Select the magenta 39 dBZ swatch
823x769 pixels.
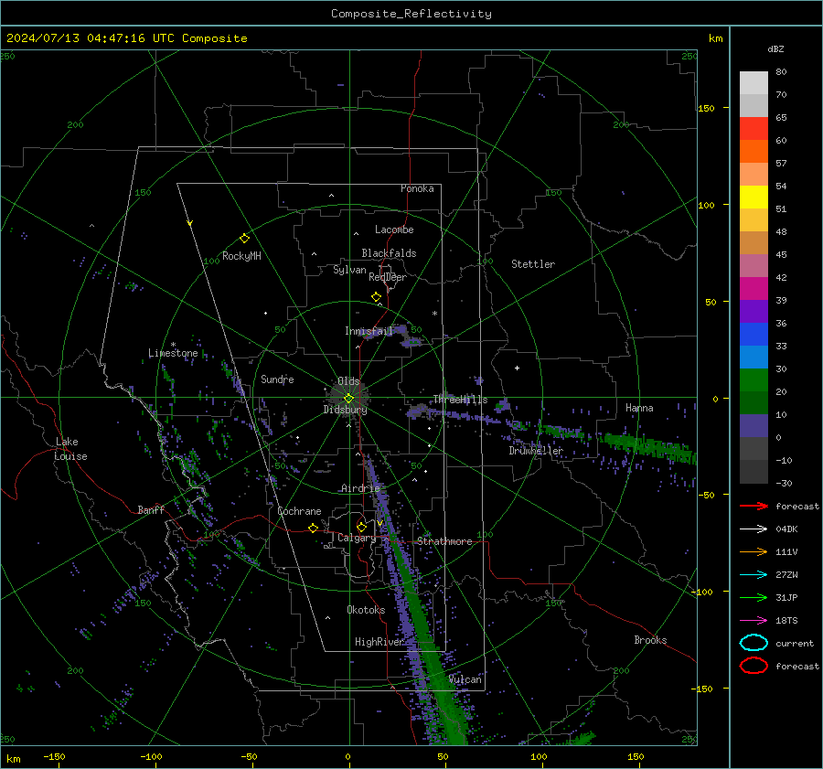(x=754, y=288)
